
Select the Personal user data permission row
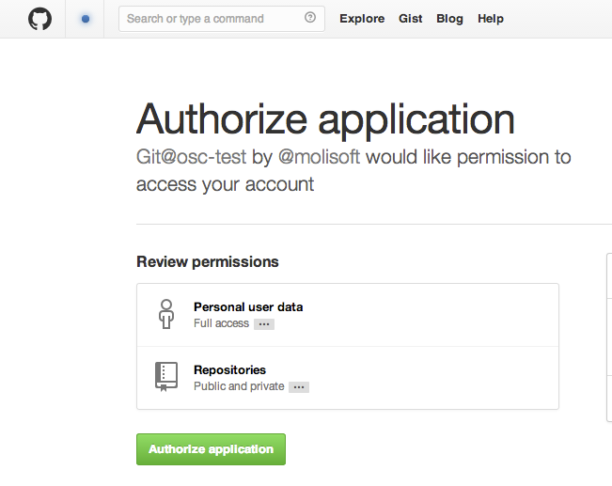coord(348,315)
